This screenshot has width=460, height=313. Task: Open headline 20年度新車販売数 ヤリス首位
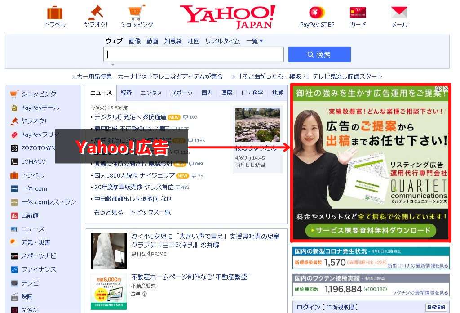point(134,188)
